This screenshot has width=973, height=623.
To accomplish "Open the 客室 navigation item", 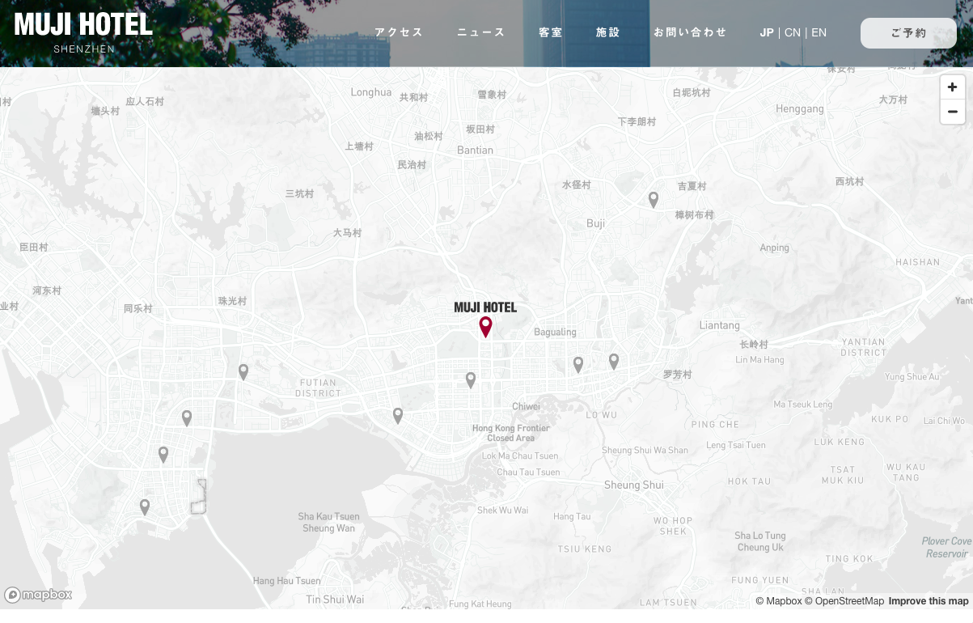I will click(x=551, y=32).
